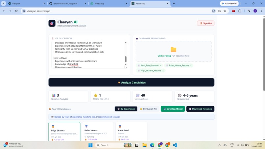Click the address bar URL
This screenshot has height=149, width=265.
point(39,11)
